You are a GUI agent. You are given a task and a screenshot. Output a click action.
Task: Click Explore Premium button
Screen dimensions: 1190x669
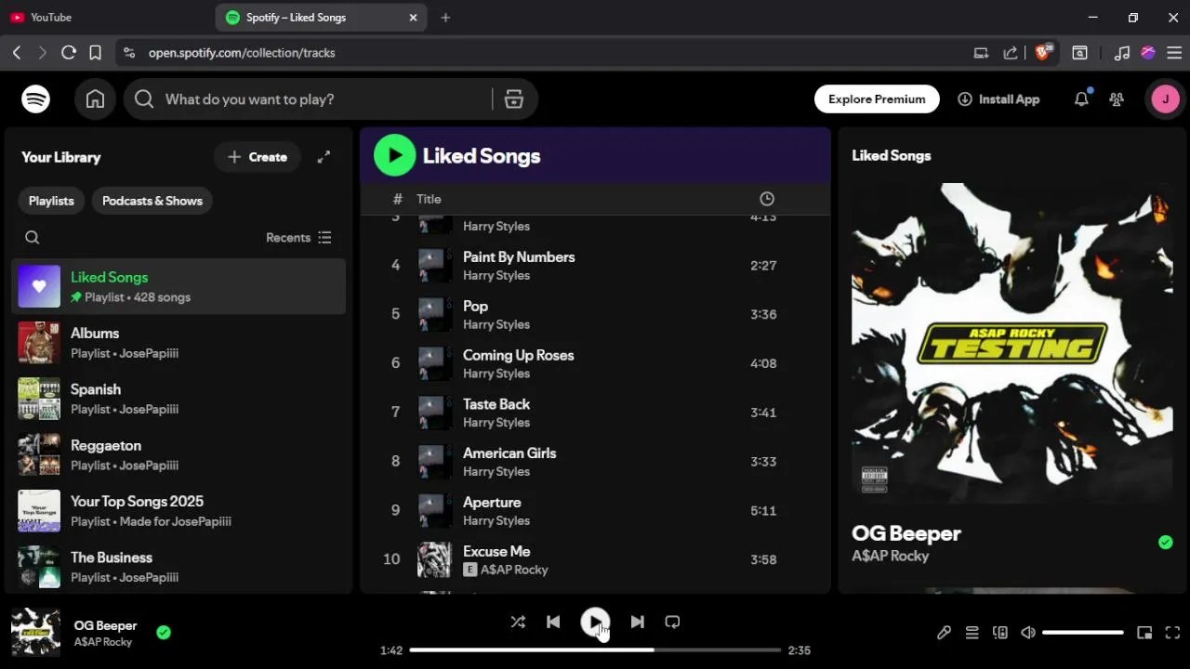point(877,99)
